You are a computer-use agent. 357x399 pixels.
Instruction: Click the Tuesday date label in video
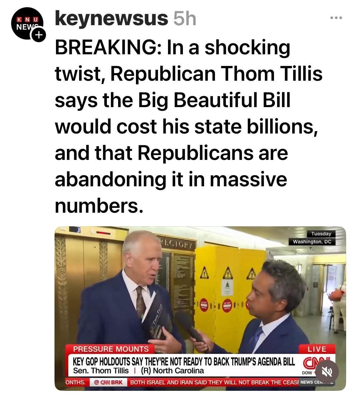[x=321, y=234]
